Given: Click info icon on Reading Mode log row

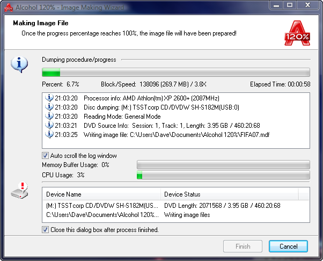Looking at the screenshot, I should pos(49,117).
